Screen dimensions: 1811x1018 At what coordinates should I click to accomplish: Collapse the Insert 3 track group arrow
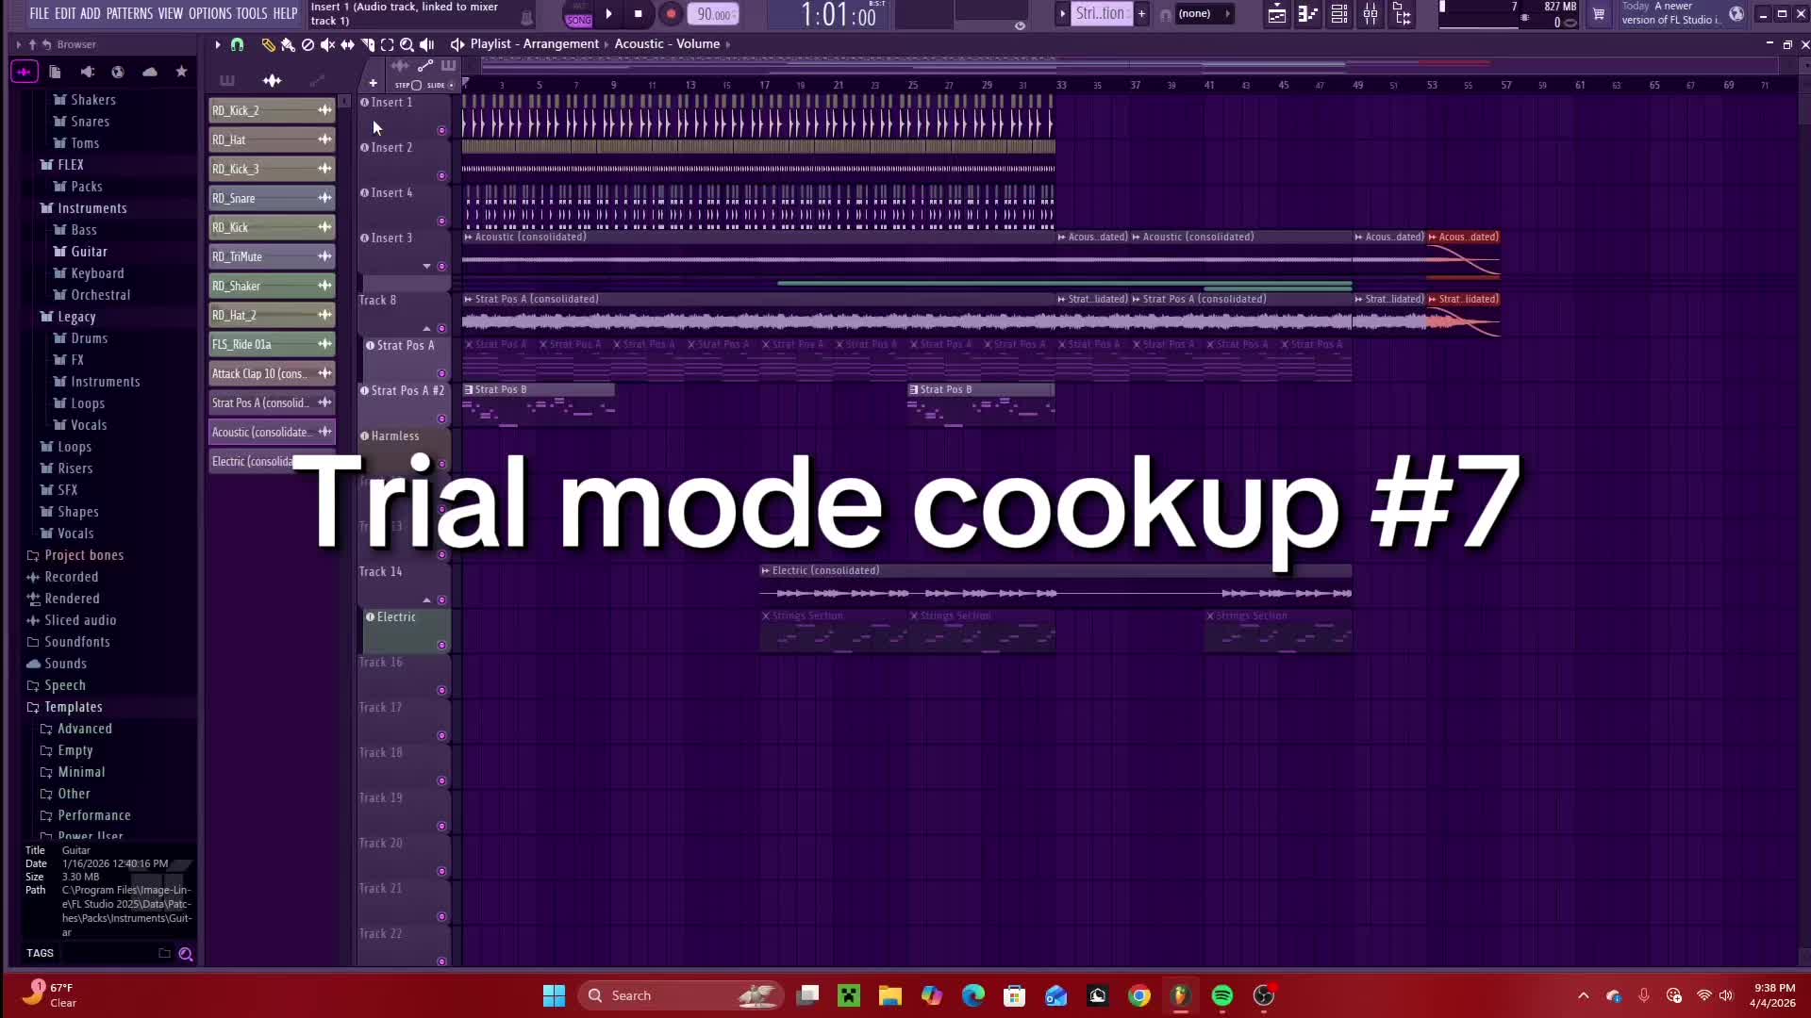[x=426, y=267]
